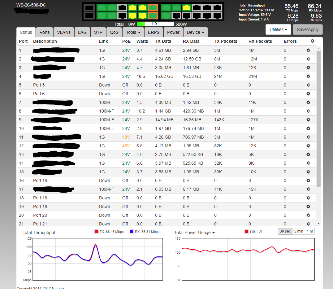The width and height of the screenshot is (333, 289).
Task: Open the Tools dropdown menu
Action: point(133,32)
